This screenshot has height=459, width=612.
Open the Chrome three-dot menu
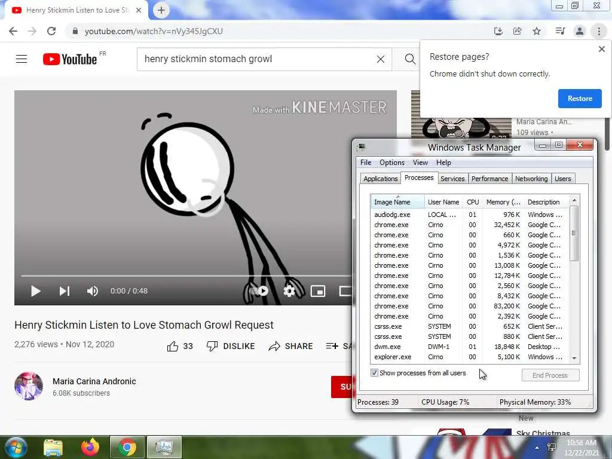pyautogui.click(x=599, y=31)
